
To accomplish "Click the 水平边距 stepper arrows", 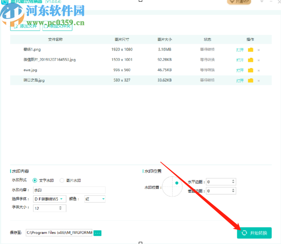I will coord(233,181).
